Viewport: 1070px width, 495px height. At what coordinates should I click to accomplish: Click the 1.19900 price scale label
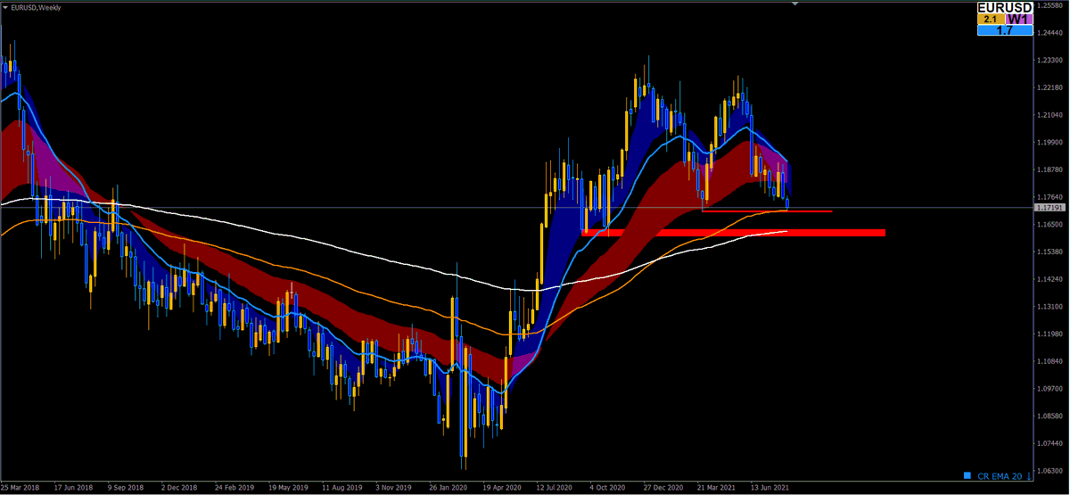click(1051, 142)
